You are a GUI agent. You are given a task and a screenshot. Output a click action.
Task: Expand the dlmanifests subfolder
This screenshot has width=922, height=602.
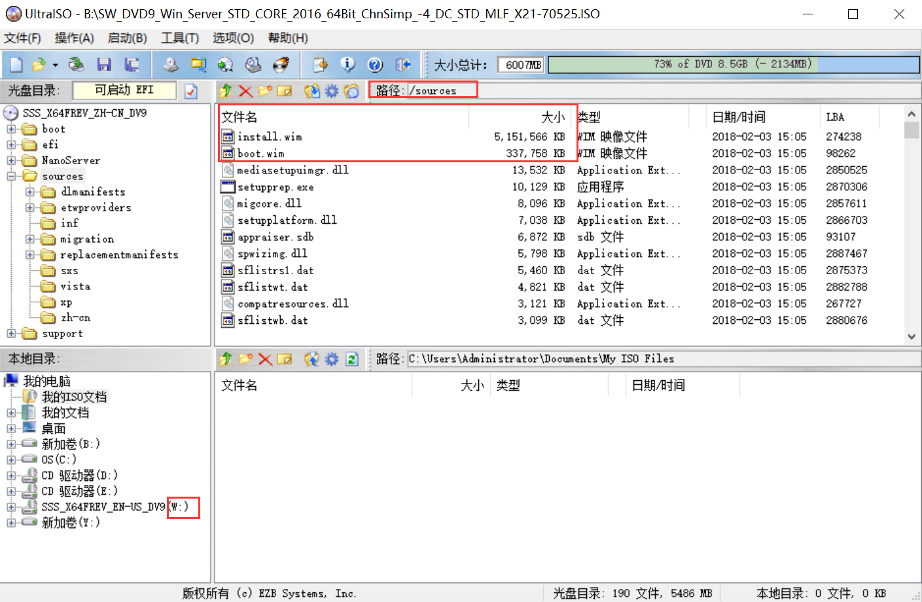(x=30, y=192)
